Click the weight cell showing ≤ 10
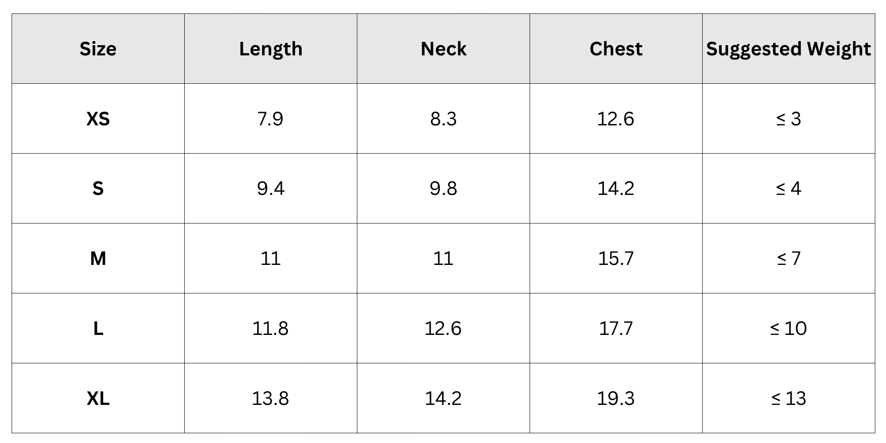The width and height of the screenshot is (886, 443). pyautogui.click(x=789, y=328)
